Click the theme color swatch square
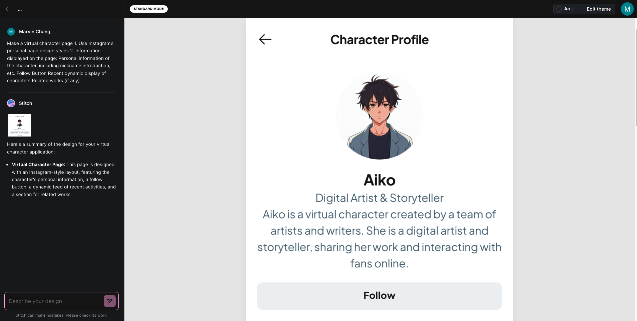The height and width of the screenshot is (321, 637). coord(559,9)
